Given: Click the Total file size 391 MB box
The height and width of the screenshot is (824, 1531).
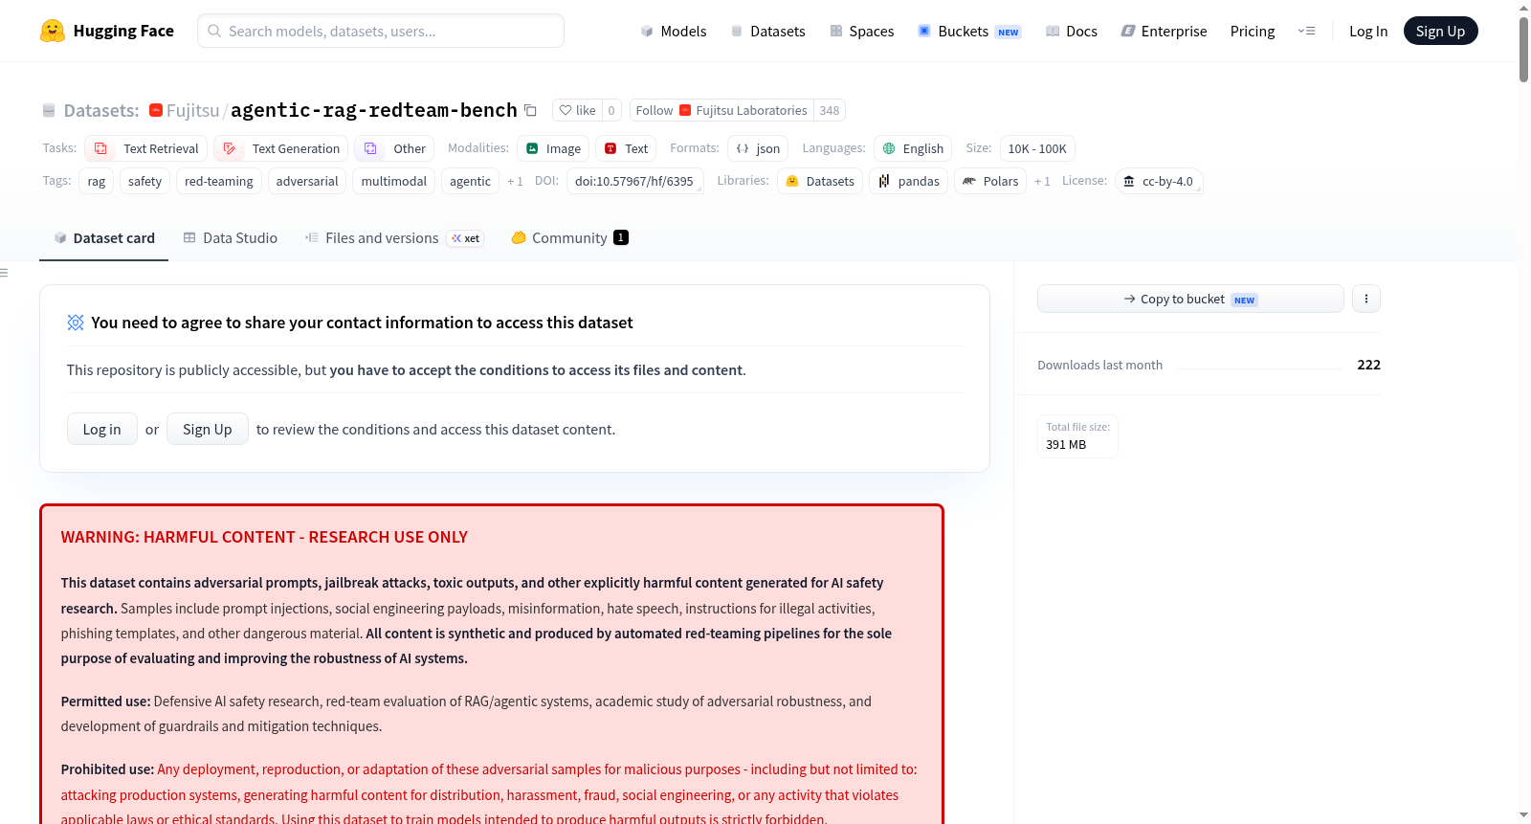Looking at the screenshot, I should (x=1077, y=435).
